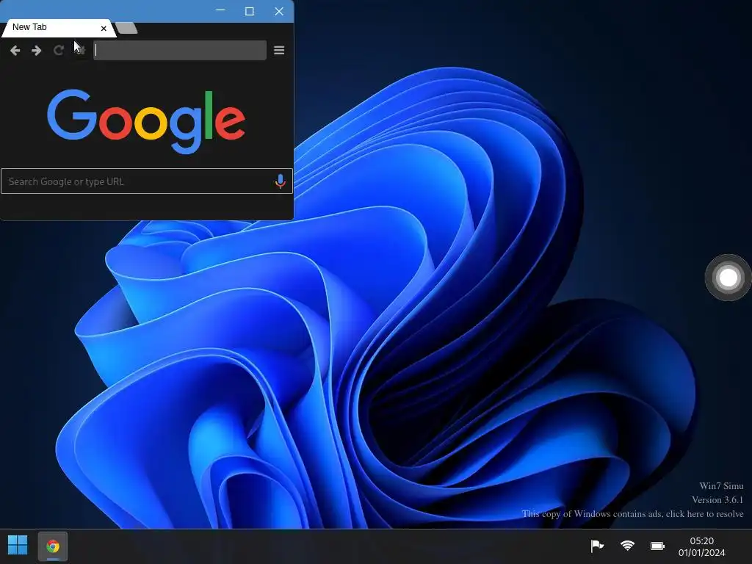Tap the floating circular assistive button
752x564 pixels.
pyautogui.click(x=728, y=278)
